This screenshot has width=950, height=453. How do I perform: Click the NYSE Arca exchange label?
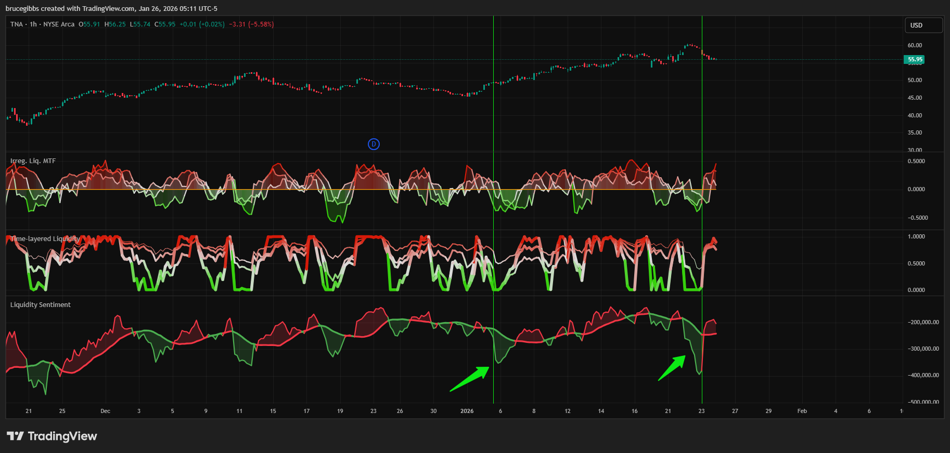59,24
